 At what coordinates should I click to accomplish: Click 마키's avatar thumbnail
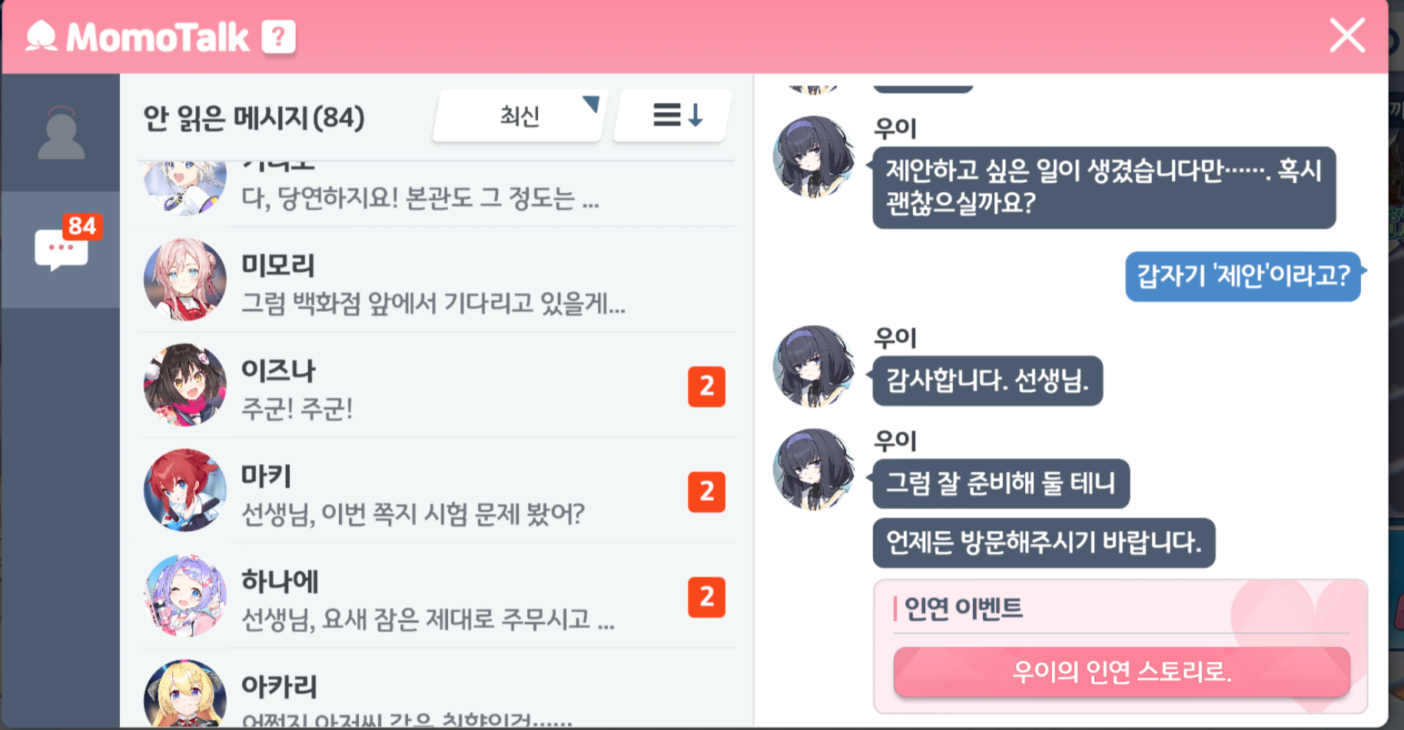[184, 490]
